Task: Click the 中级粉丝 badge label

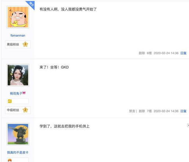Action: (13, 110)
